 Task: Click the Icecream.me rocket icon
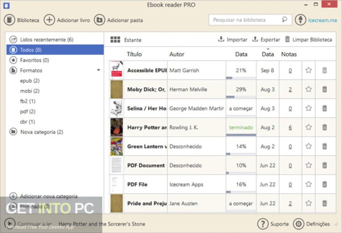301,20
